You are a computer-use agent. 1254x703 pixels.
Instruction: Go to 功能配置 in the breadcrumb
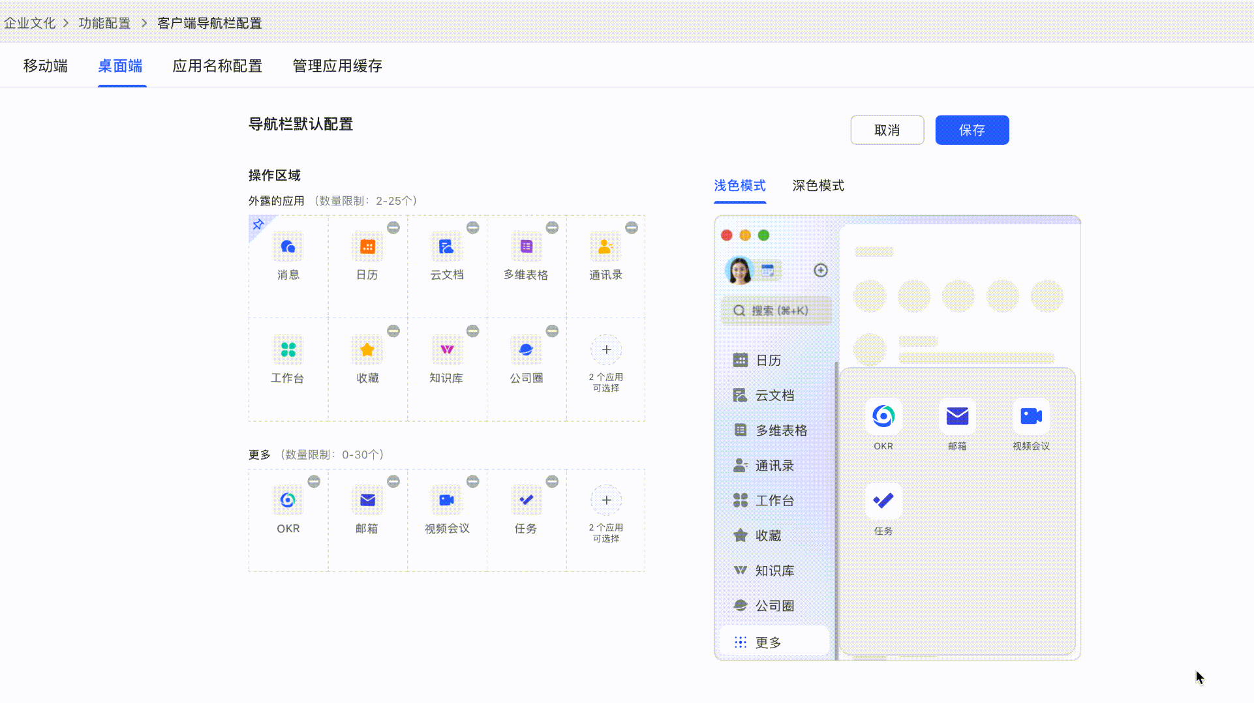[x=104, y=23]
